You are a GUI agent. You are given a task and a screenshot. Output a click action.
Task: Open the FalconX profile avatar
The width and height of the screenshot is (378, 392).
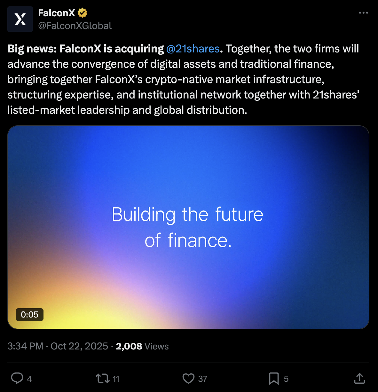coord(20,19)
